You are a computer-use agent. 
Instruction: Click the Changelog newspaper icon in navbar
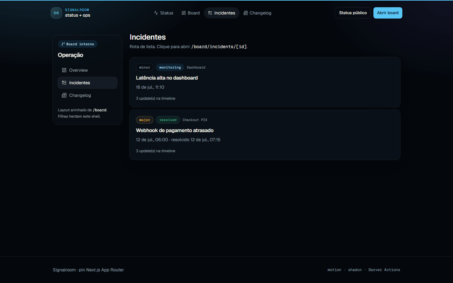click(x=246, y=13)
